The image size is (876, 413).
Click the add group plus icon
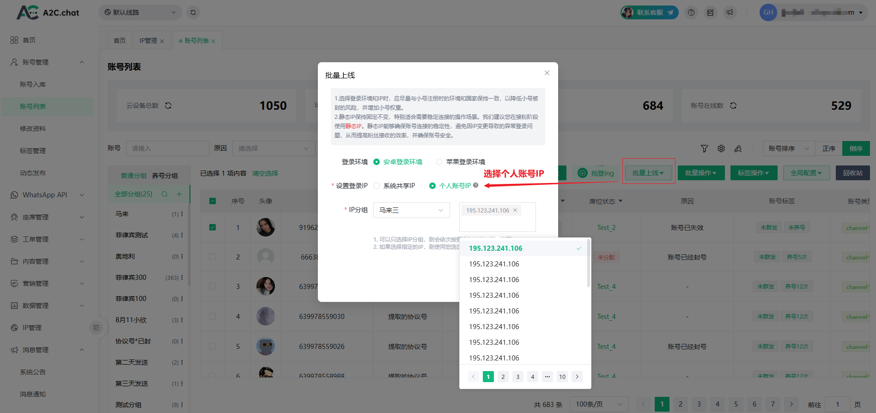179,194
